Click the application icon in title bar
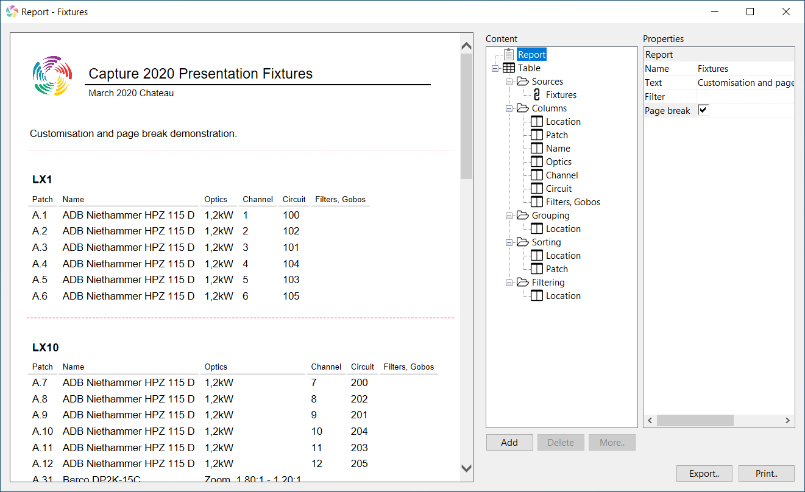805x492 pixels. tap(12, 12)
